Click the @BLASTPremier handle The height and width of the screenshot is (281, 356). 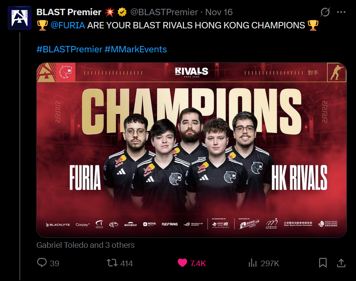click(164, 12)
